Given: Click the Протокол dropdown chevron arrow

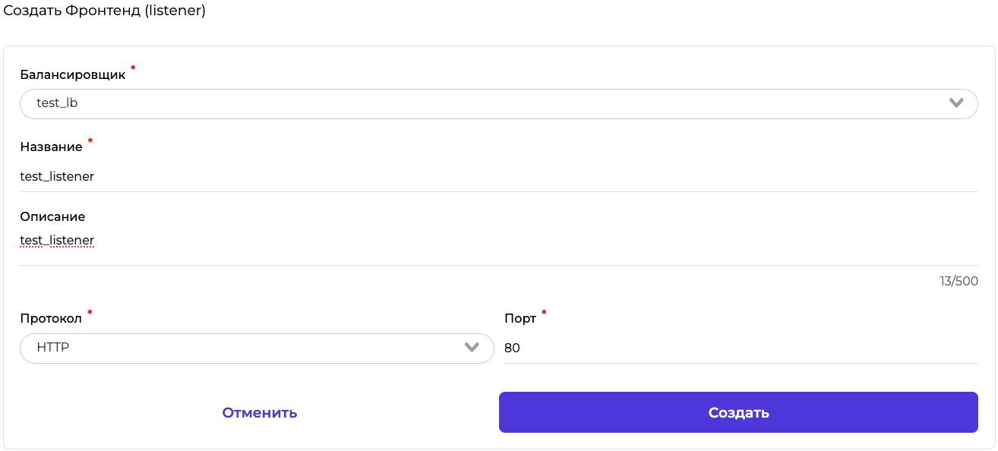Looking at the screenshot, I should pos(472,348).
